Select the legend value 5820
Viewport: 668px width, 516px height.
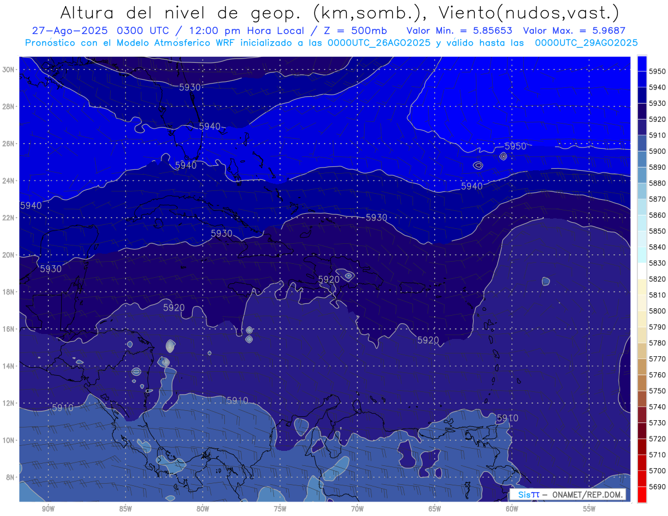(x=657, y=279)
